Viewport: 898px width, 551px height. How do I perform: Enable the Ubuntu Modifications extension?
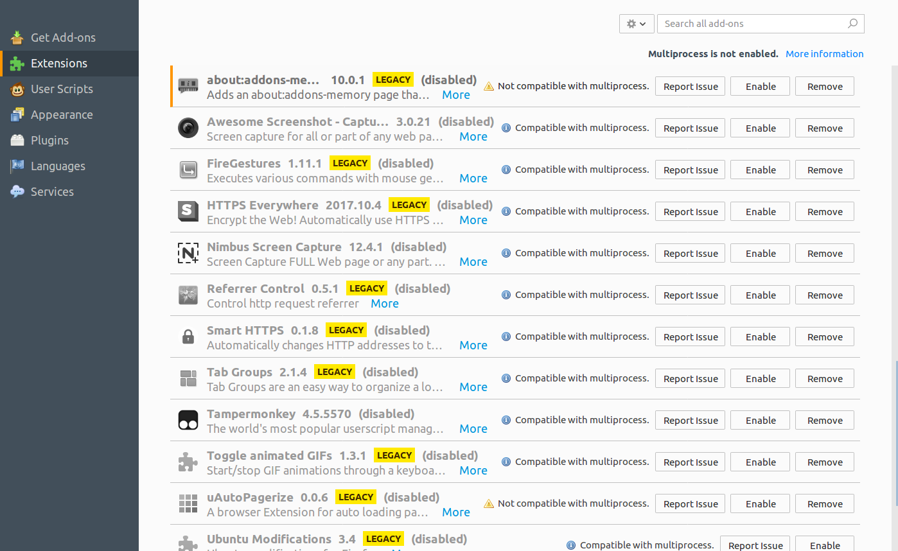coord(825,543)
